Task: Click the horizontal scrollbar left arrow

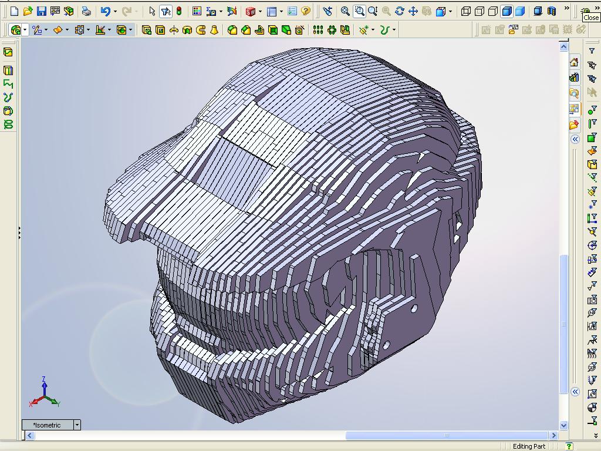Action: tap(30, 435)
